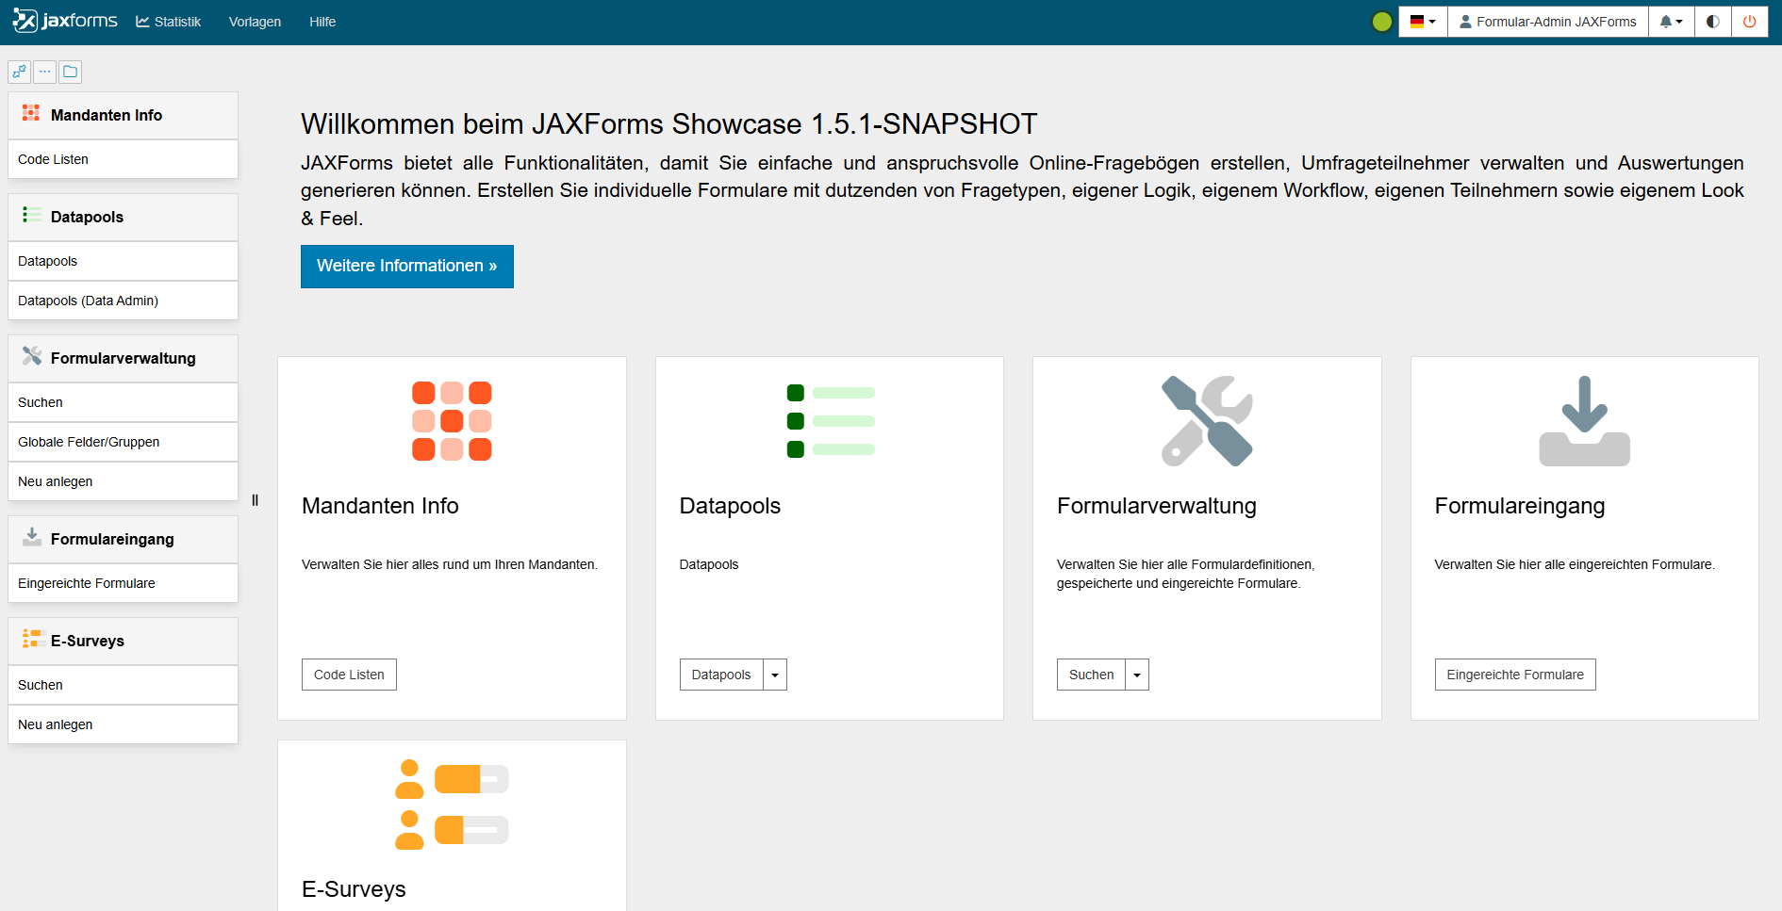Viewport: 1782px width, 911px height.
Task: Collapse the Formularverwaltung sidebar section
Action: click(x=123, y=358)
